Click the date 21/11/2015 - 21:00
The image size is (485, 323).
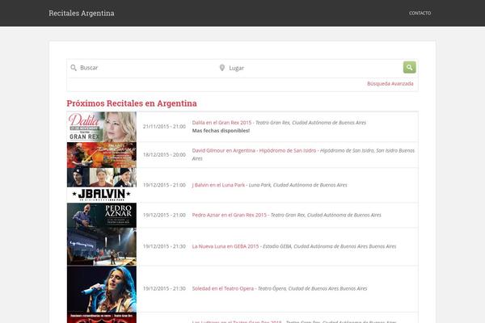[x=164, y=127]
